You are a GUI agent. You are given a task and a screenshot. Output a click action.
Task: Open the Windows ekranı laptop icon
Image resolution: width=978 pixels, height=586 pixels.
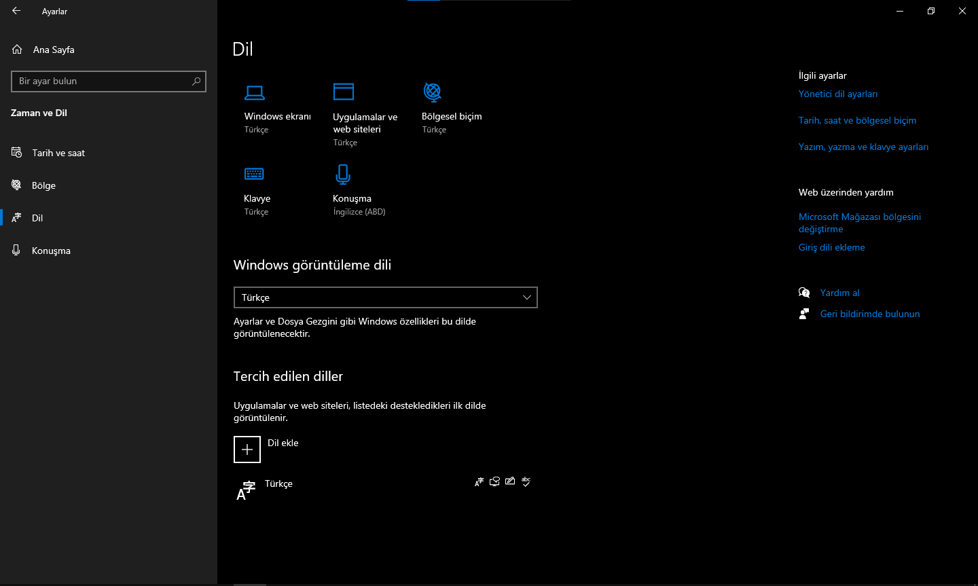pos(255,92)
